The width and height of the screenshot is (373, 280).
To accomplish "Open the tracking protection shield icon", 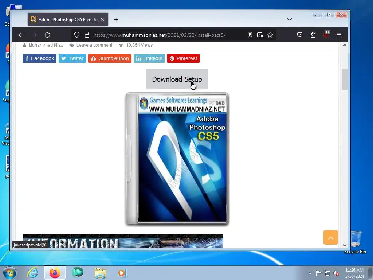I will (76, 35).
